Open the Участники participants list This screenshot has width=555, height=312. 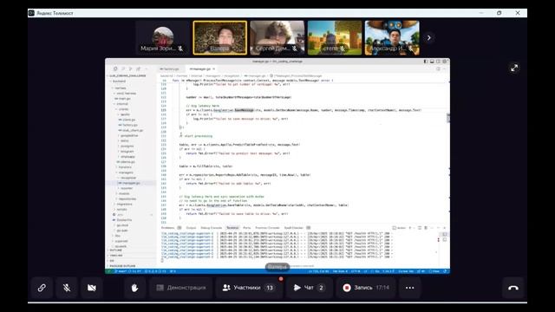tap(249, 288)
